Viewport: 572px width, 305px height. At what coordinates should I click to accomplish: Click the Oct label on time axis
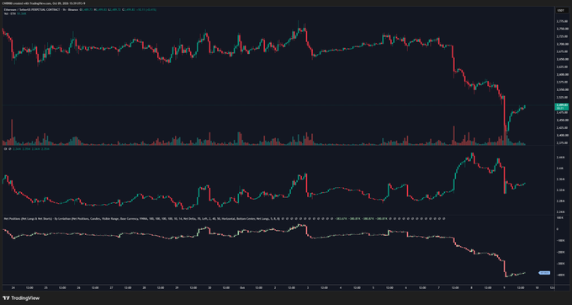click(242, 288)
